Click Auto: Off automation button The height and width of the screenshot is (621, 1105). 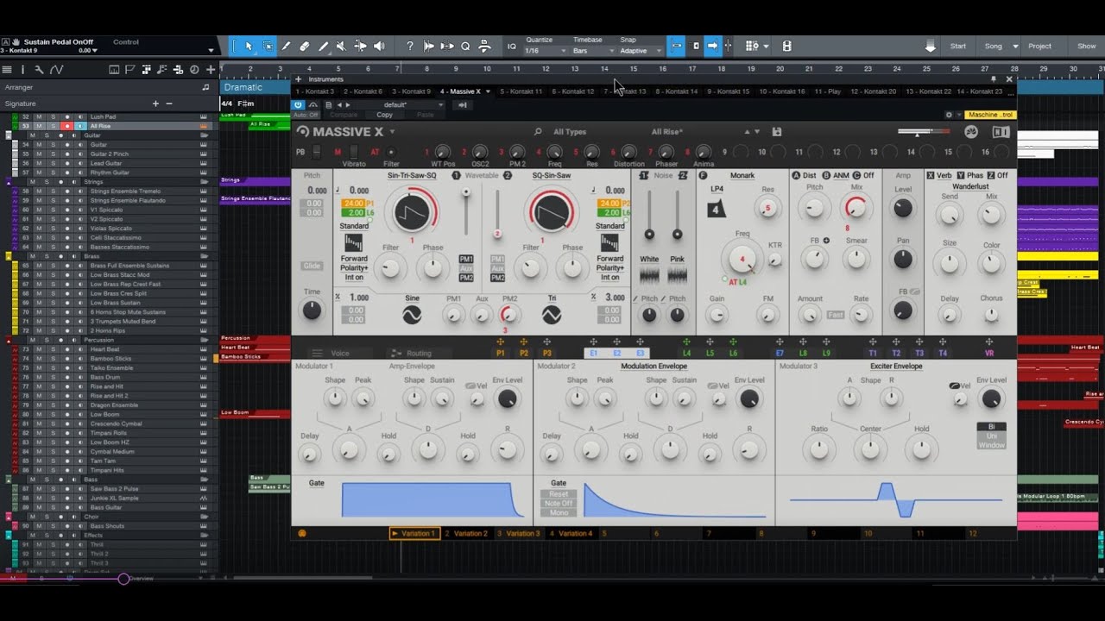pos(306,115)
